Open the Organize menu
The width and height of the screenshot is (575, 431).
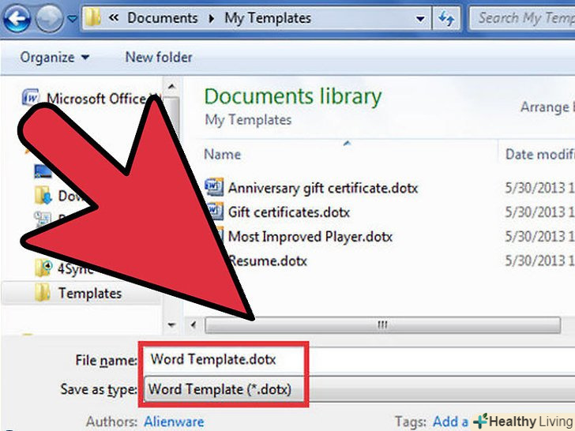pos(54,57)
